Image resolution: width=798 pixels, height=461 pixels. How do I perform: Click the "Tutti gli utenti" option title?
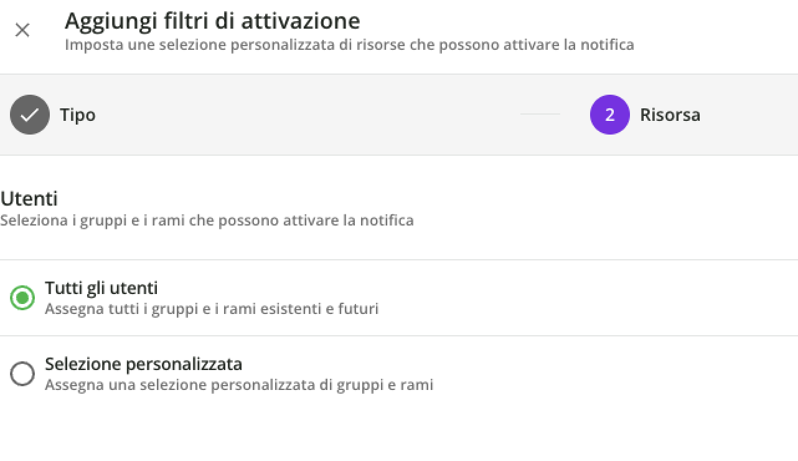(x=101, y=288)
